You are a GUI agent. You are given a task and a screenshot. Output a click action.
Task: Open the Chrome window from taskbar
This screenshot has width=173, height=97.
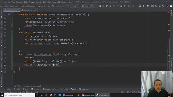tap(88, 95)
